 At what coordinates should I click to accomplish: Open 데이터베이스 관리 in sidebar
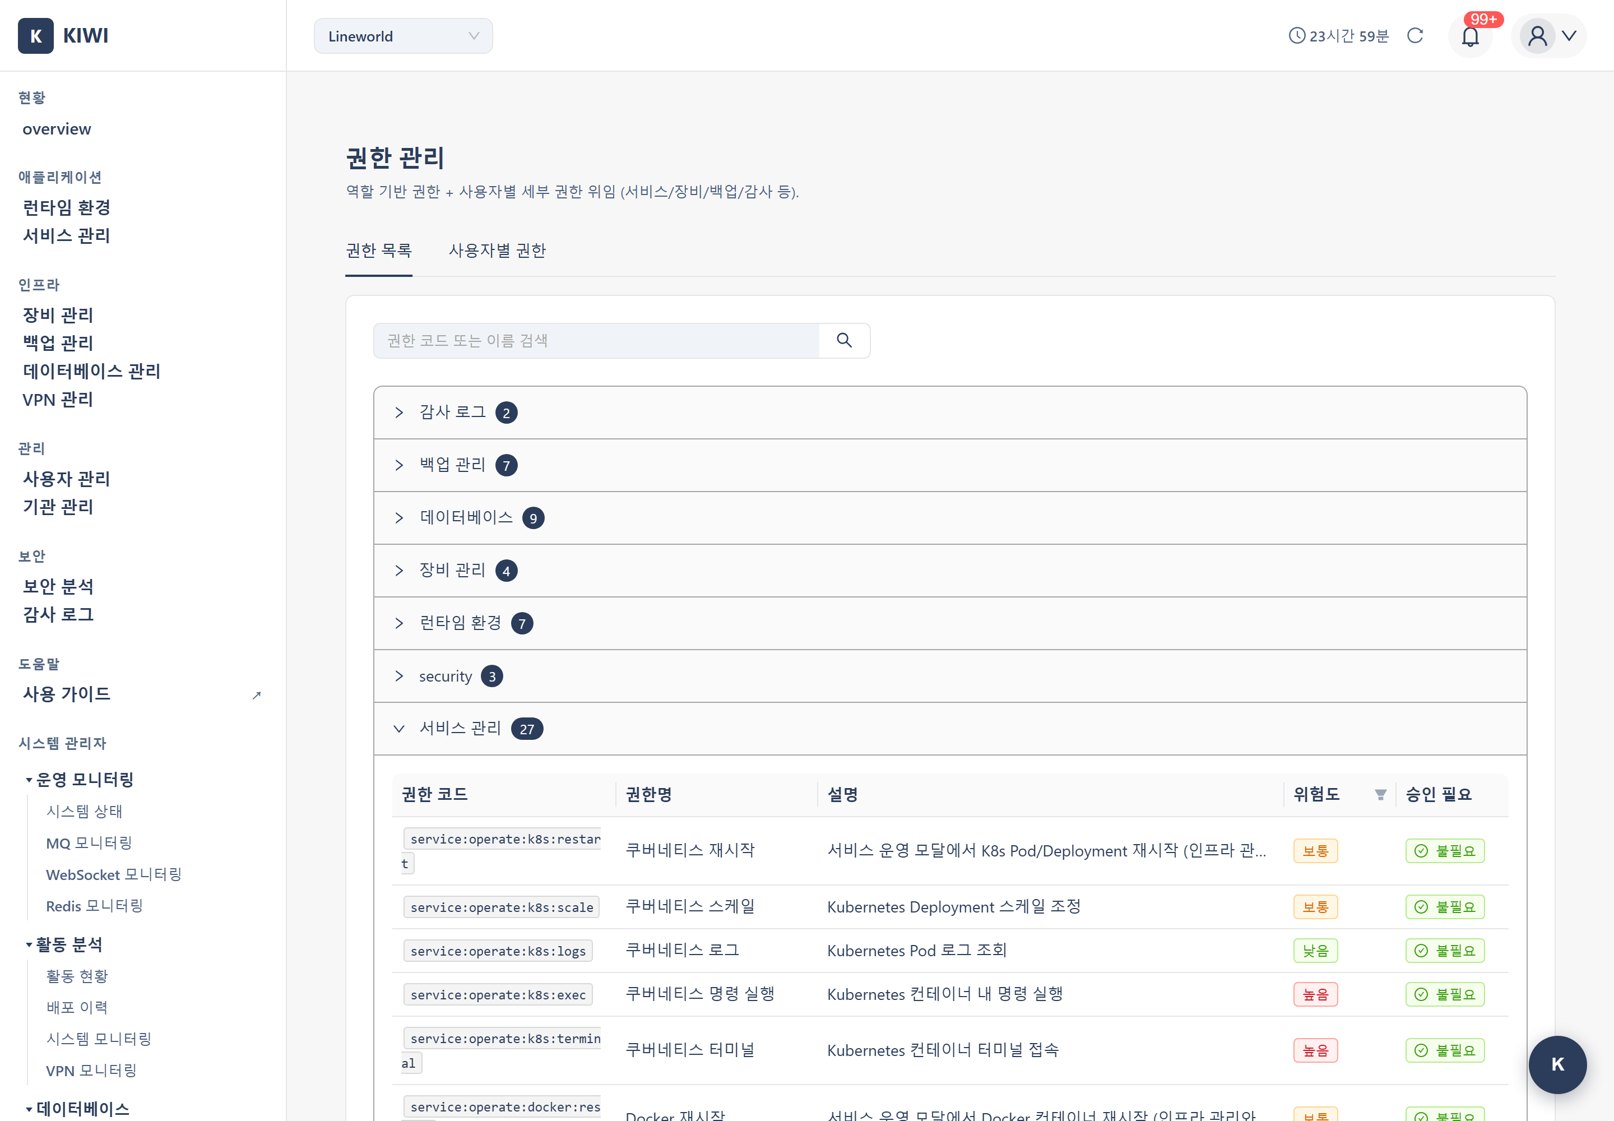pyautogui.click(x=92, y=371)
